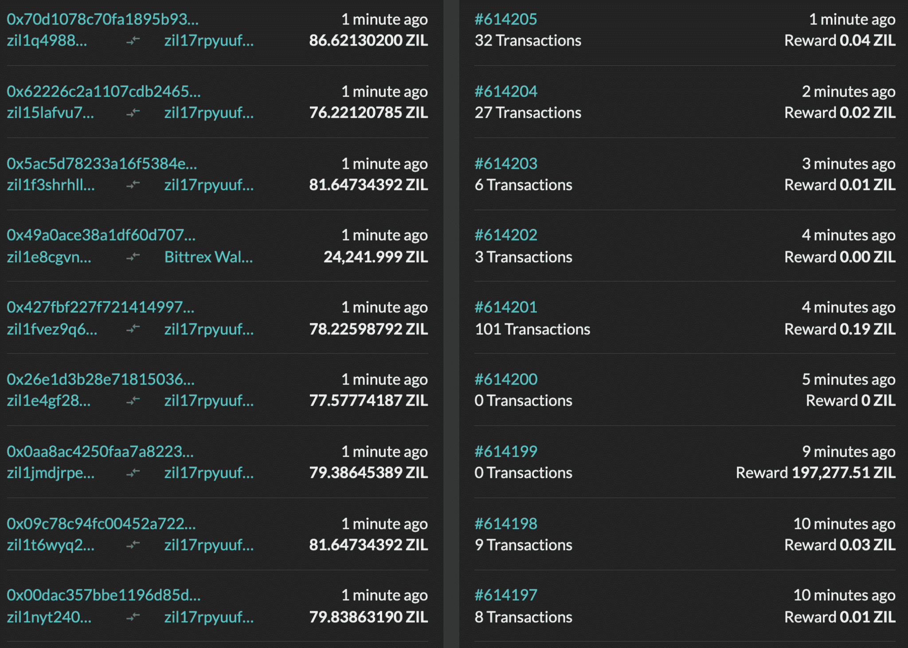Open block #614203
This screenshot has width=908, height=648.
point(506,164)
